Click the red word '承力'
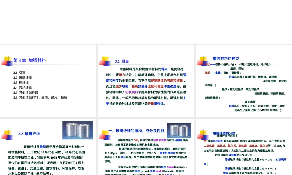 pos(122,75)
